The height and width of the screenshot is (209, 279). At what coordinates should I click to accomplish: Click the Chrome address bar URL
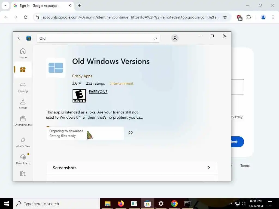131,17
